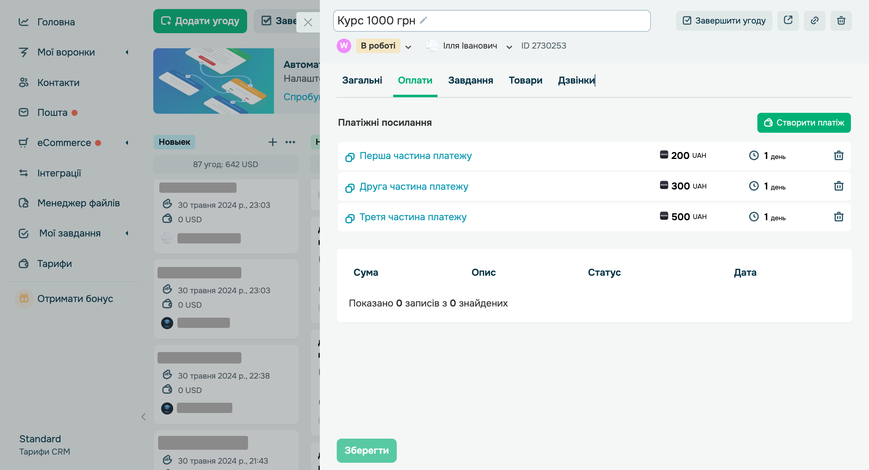The image size is (869, 470).
Task: Open Ілля Іванович assignee dropdown
Action: pyautogui.click(x=509, y=46)
